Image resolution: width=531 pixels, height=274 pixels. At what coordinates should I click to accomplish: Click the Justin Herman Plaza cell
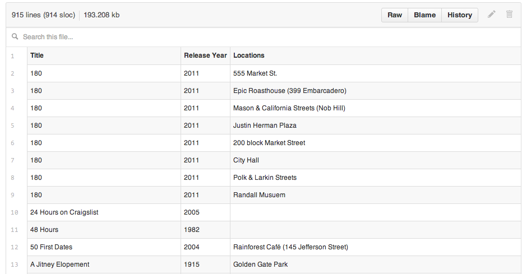click(265, 126)
